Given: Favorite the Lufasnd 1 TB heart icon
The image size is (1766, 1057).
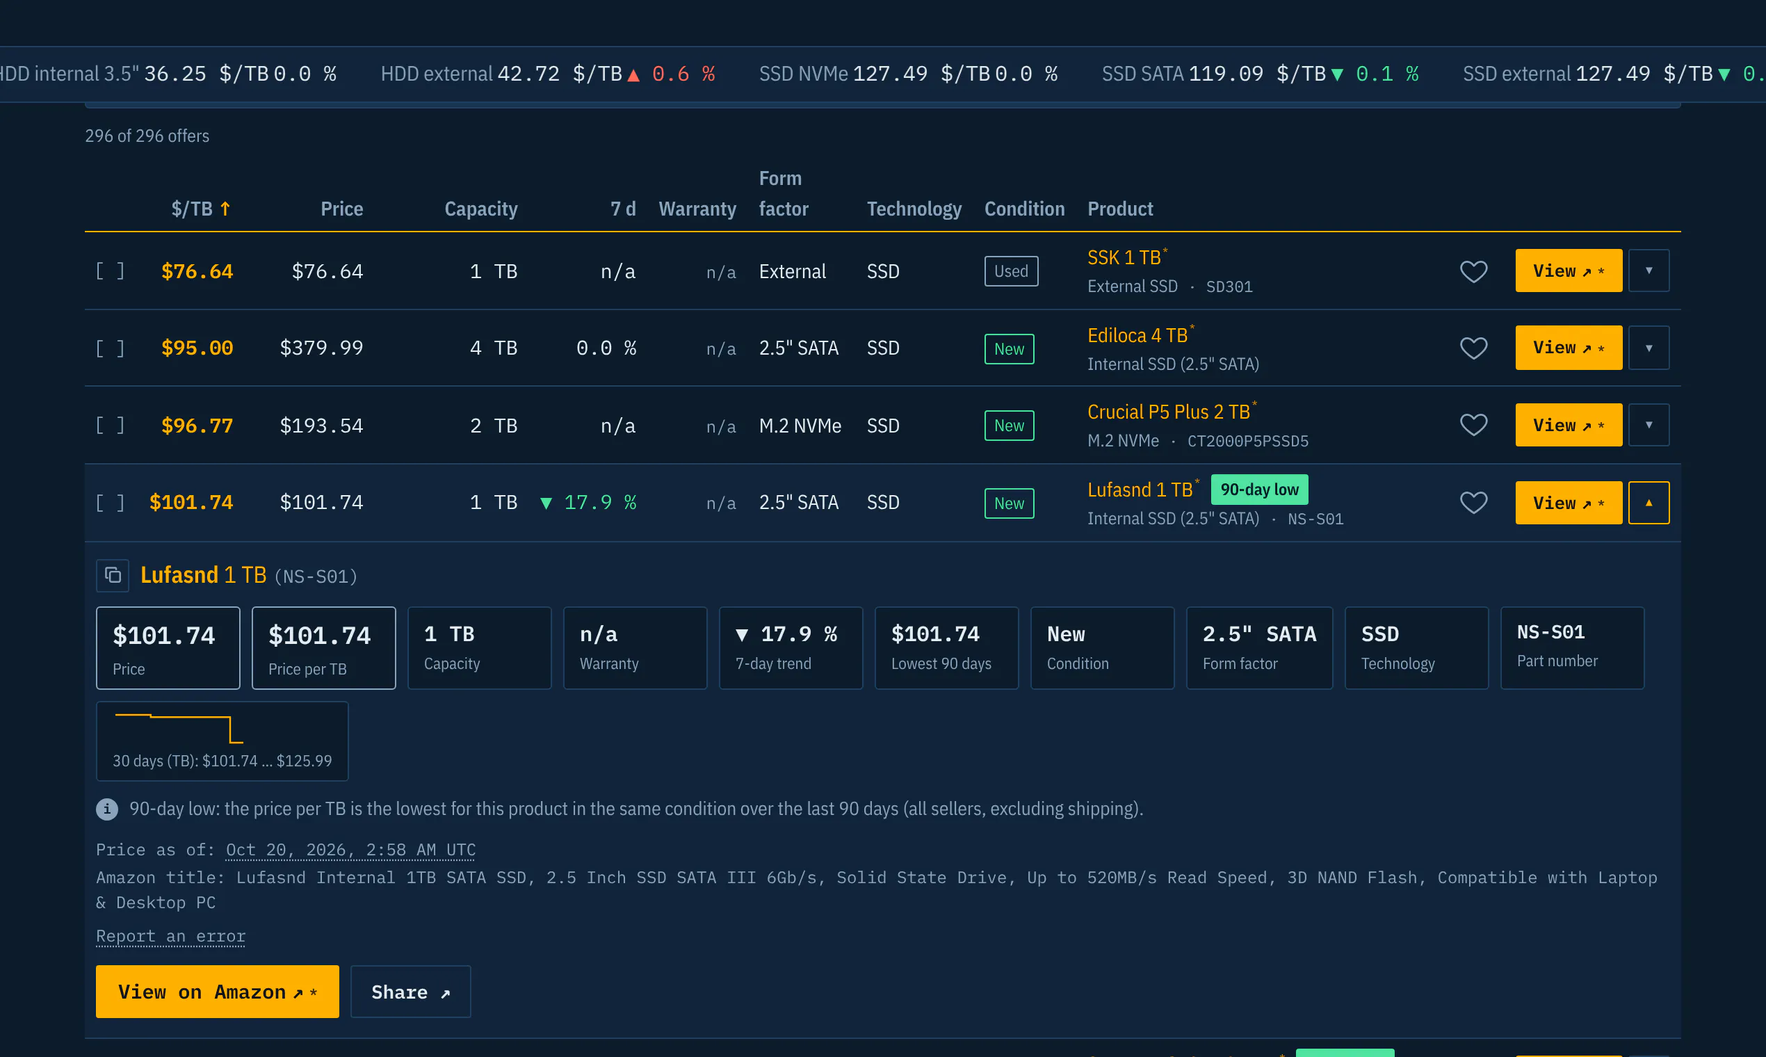Looking at the screenshot, I should (1473, 503).
